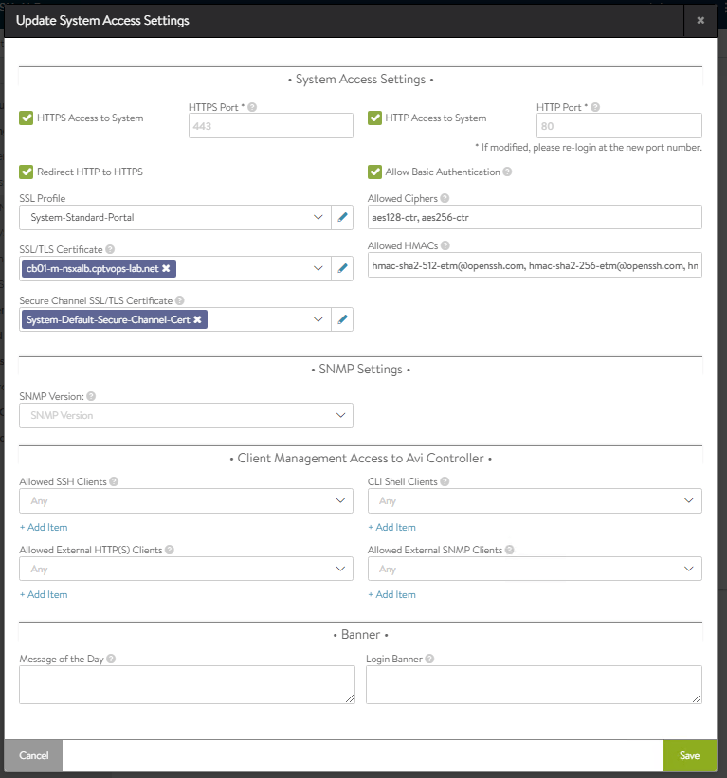The image size is (727, 778).
Task: Remove System-Default-Secure-Channel-Cert tag
Action: [197, 320]
